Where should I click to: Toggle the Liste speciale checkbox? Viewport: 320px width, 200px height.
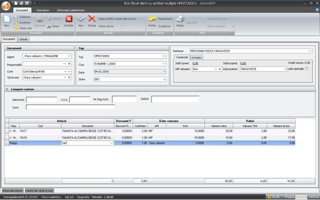307,69
